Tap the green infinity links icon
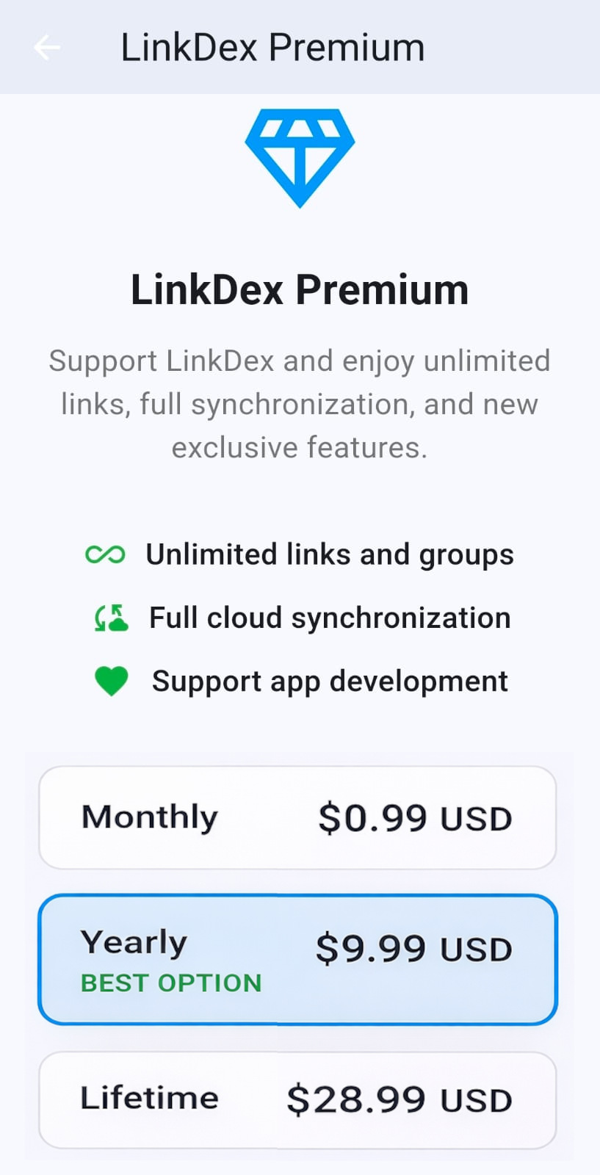Viewport: 600px width, 1175px height. coord(105,554)
